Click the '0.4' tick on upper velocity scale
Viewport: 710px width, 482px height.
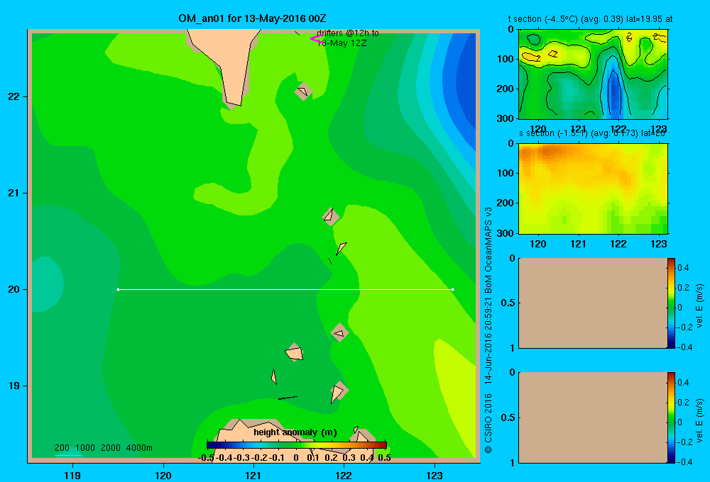pos(683,268)
